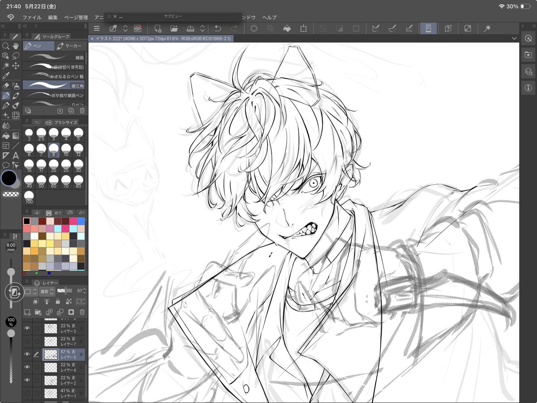
Task: Select the Lasso selection tool
Action: click(x=15, y=56)
